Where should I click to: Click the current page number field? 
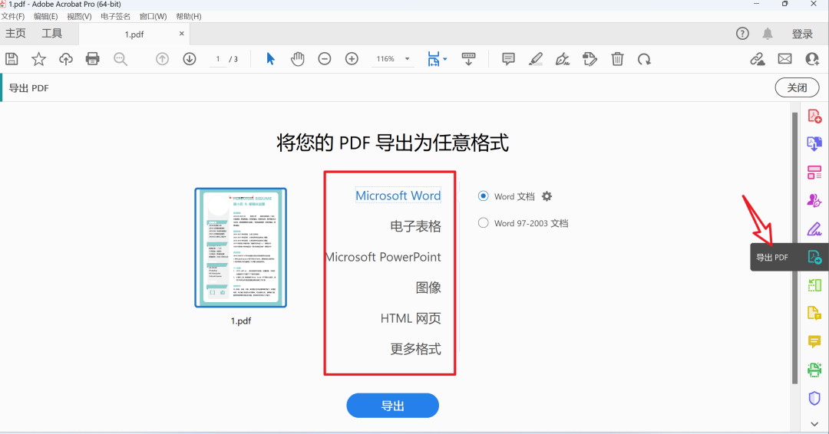click(x=218, y=59)
